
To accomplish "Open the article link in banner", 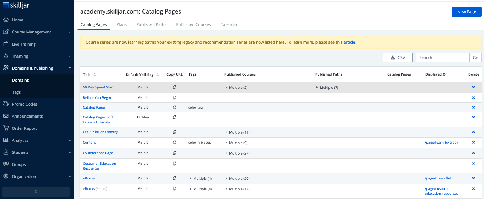I will pyautogui.click(x=349, y=42).
